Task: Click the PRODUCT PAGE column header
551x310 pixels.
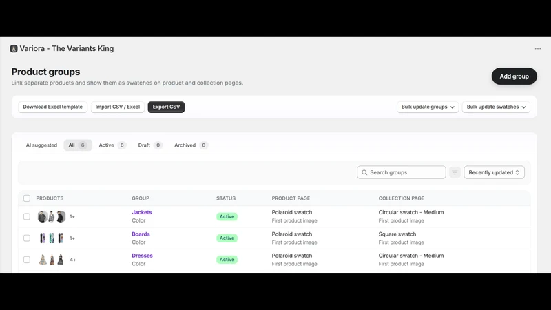Action: [291, 198]
